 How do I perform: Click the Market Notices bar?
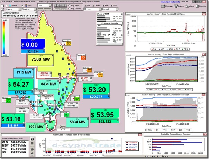156,156
